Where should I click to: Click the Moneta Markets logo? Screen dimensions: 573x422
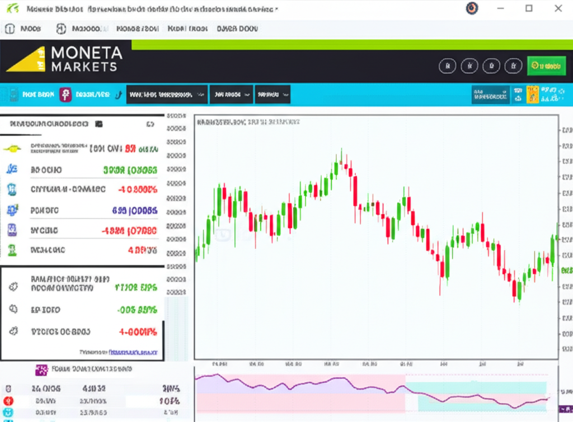point(64,59)
